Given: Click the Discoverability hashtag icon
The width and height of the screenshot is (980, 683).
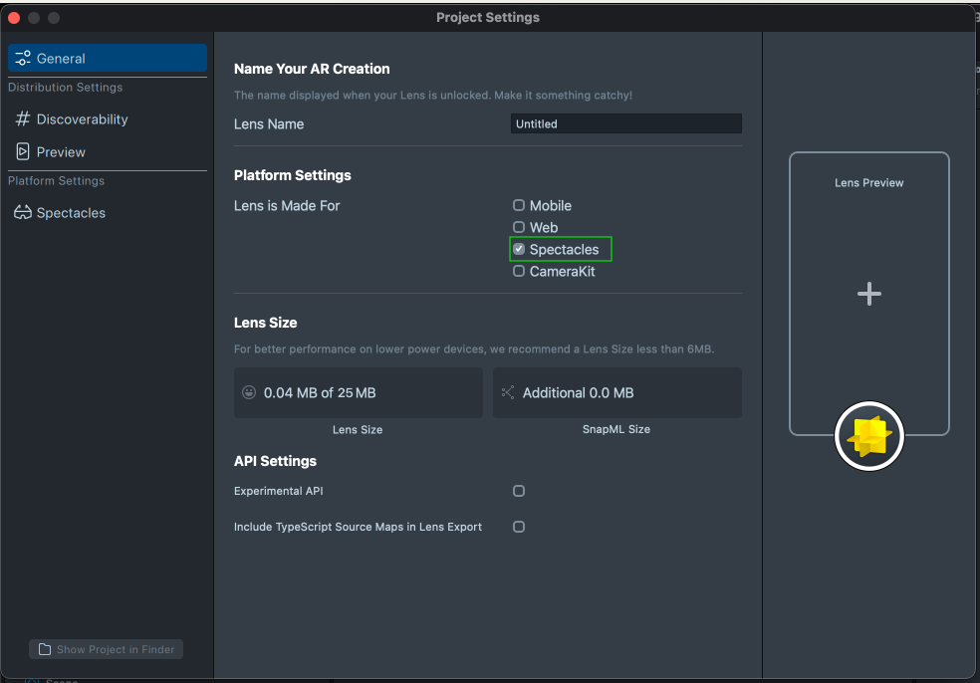Looking at the screenshot, I should (23, 119).
